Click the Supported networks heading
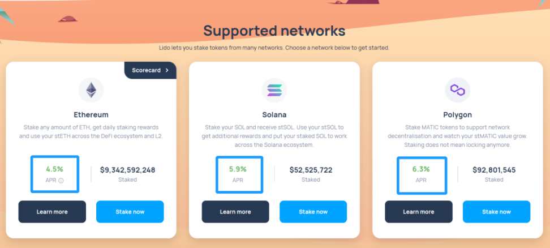550x248 pixels. click(274, 31)
